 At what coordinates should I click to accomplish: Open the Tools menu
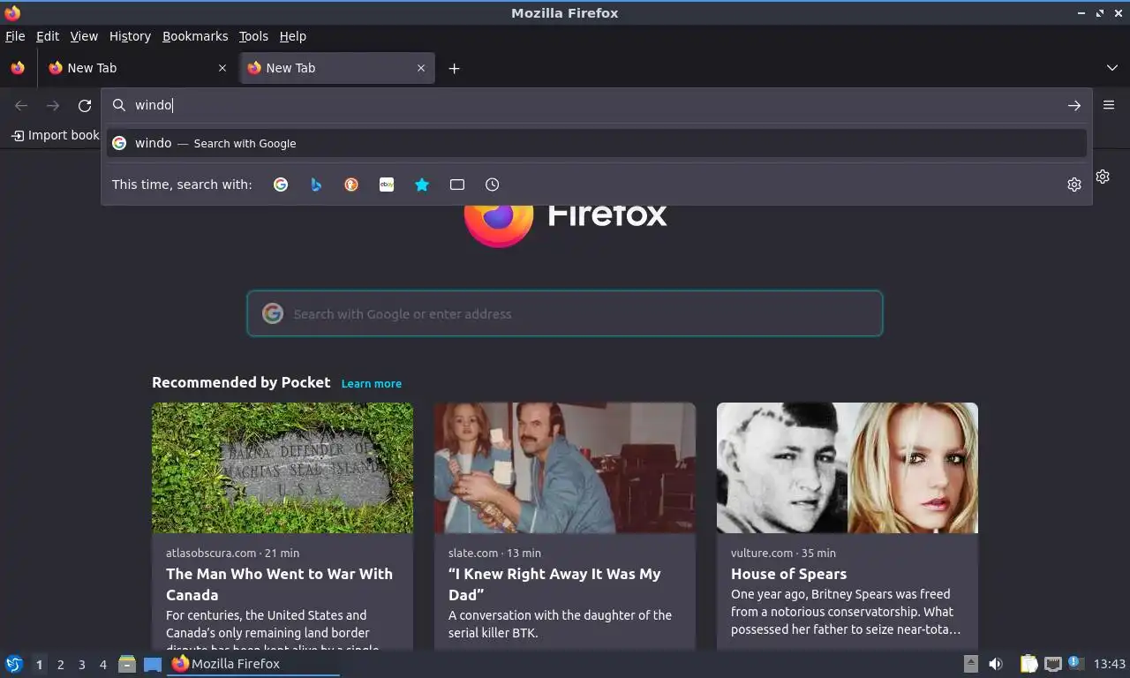253,36
